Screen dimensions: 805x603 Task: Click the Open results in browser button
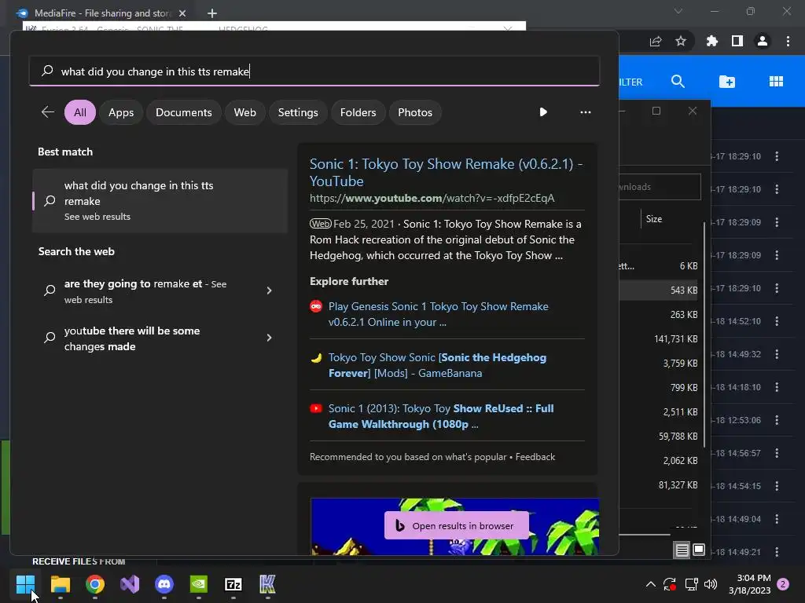pos(457,525)
